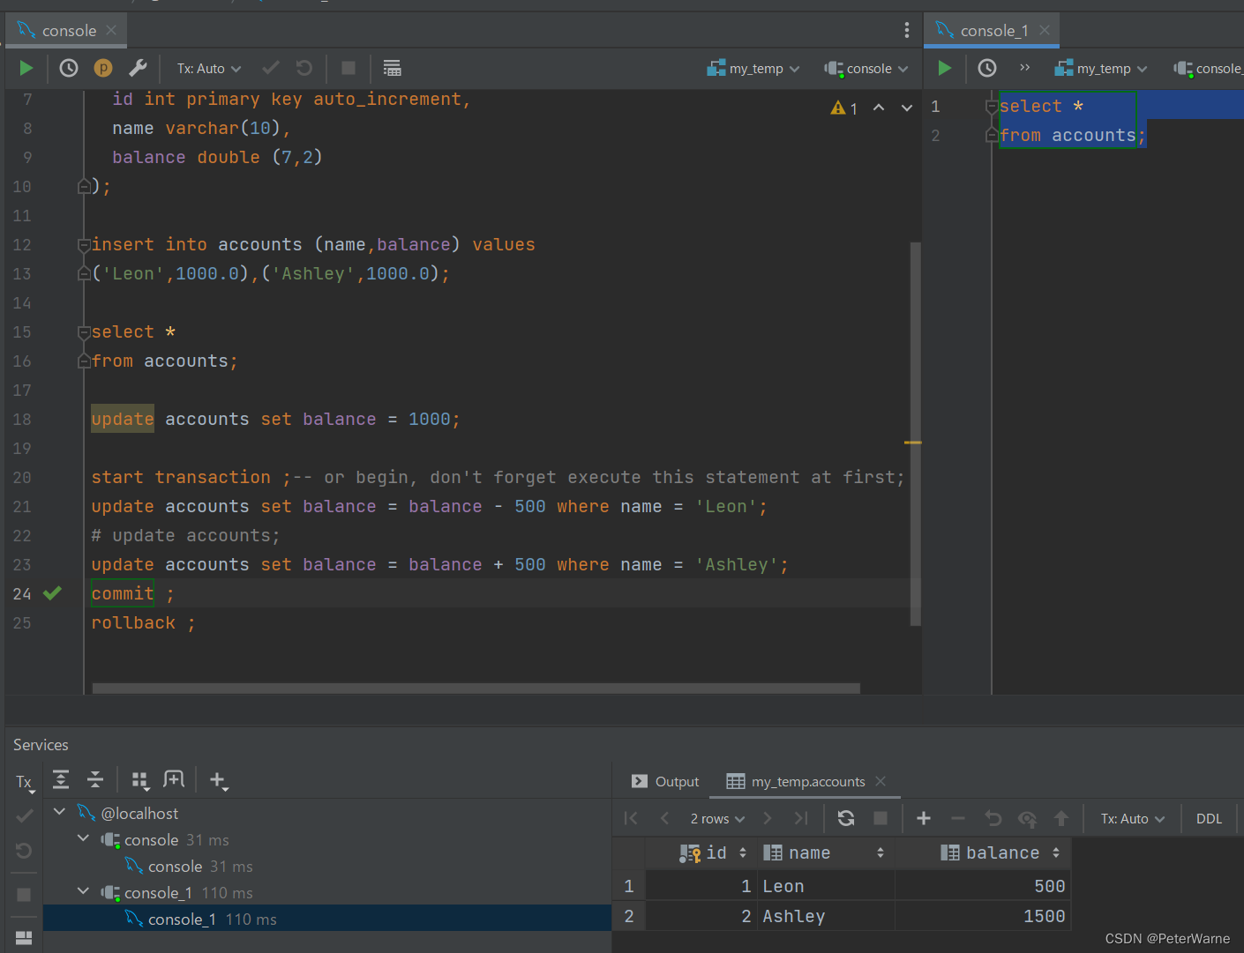
Task: Click the orange P playground mode icon
Action: (x=103, y=68)
